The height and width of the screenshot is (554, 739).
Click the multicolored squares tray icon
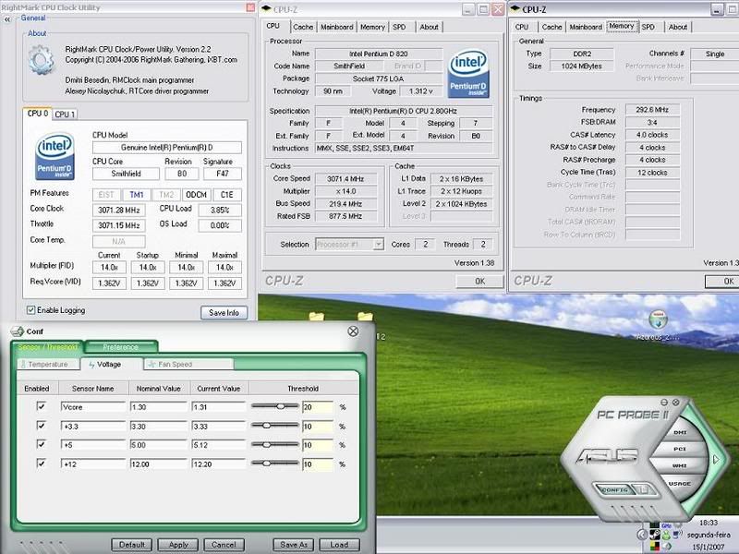click(655, 546)
